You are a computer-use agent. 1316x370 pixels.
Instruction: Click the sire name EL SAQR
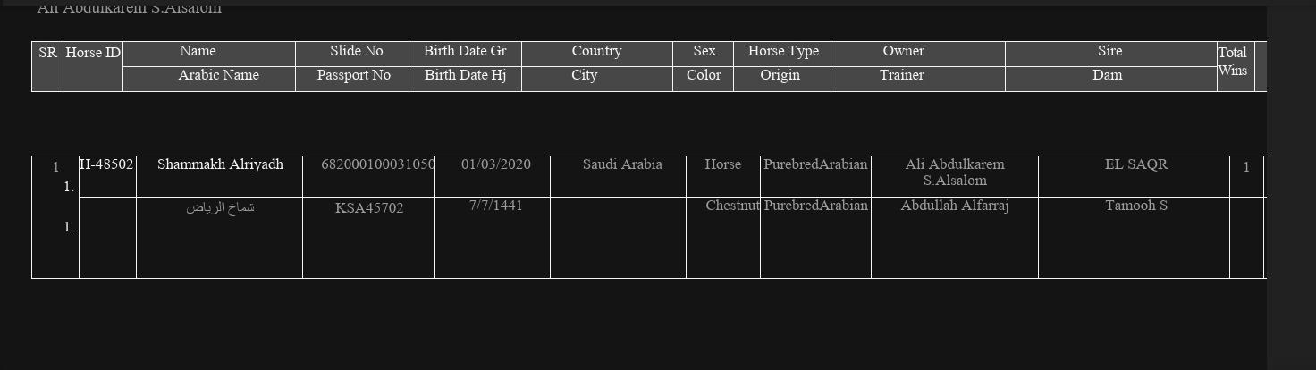(x=1136, y=164)
